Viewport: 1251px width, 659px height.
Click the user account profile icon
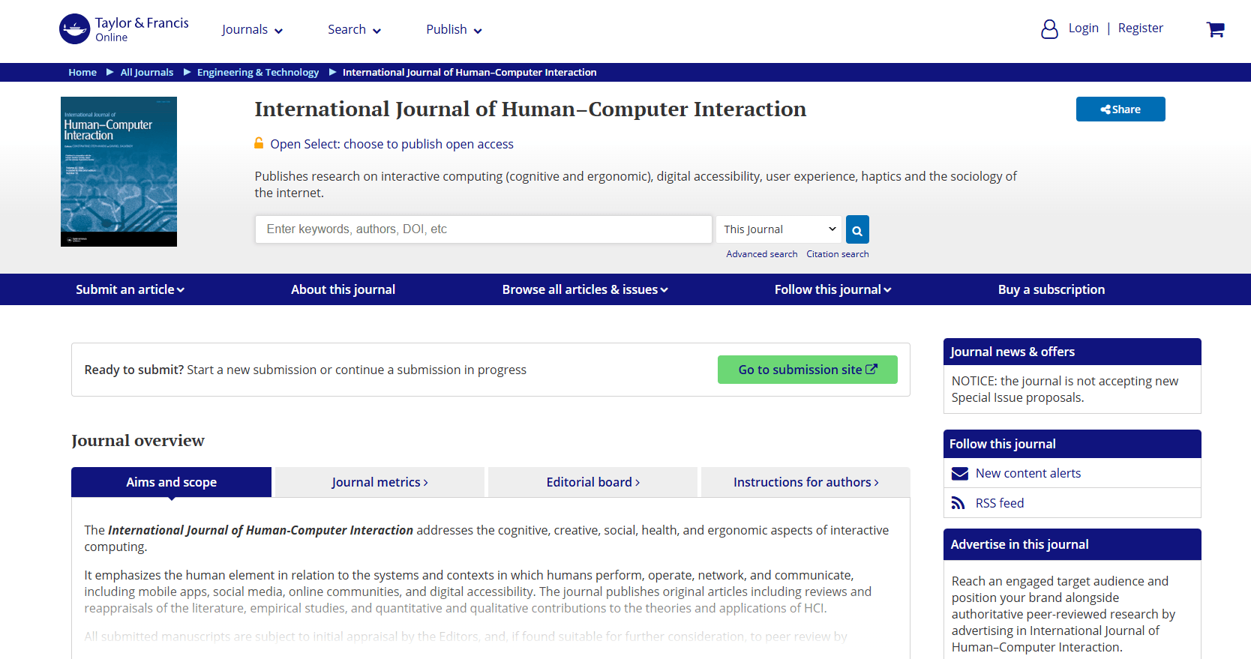coord(1049,29)
